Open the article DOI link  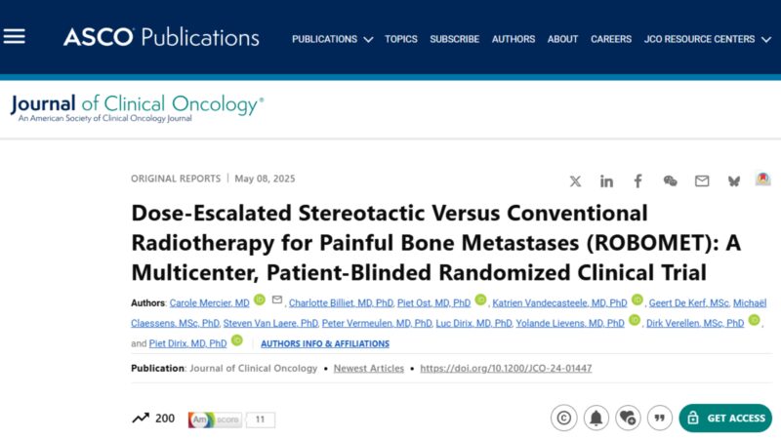pos(506,369)
